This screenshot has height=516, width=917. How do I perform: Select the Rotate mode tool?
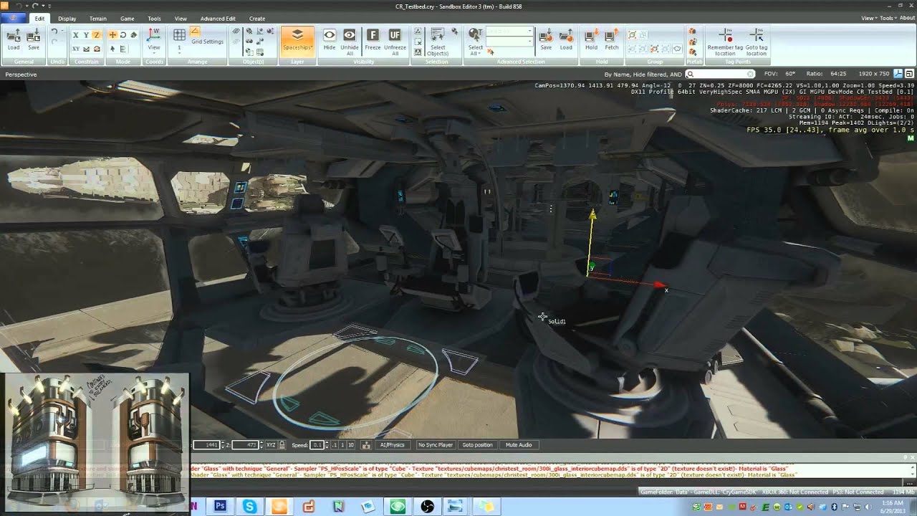click(123, 34)
